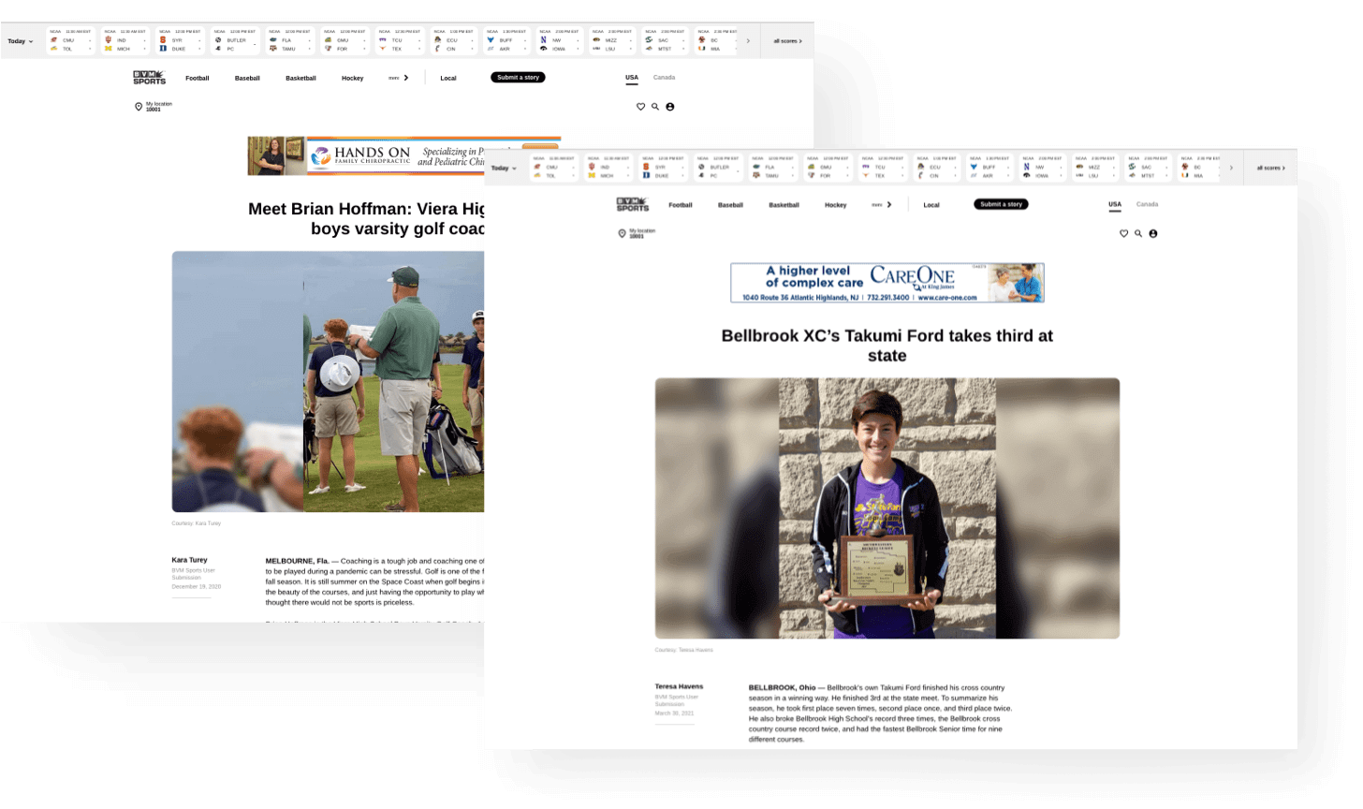
Task: Select Football in the Takumi Ford window nav
Action: (681, 205)
